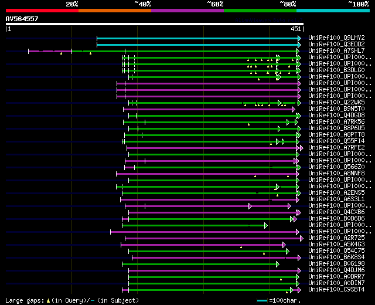Select the UniRef100_Q566Z0 label

tap(336, 167)
